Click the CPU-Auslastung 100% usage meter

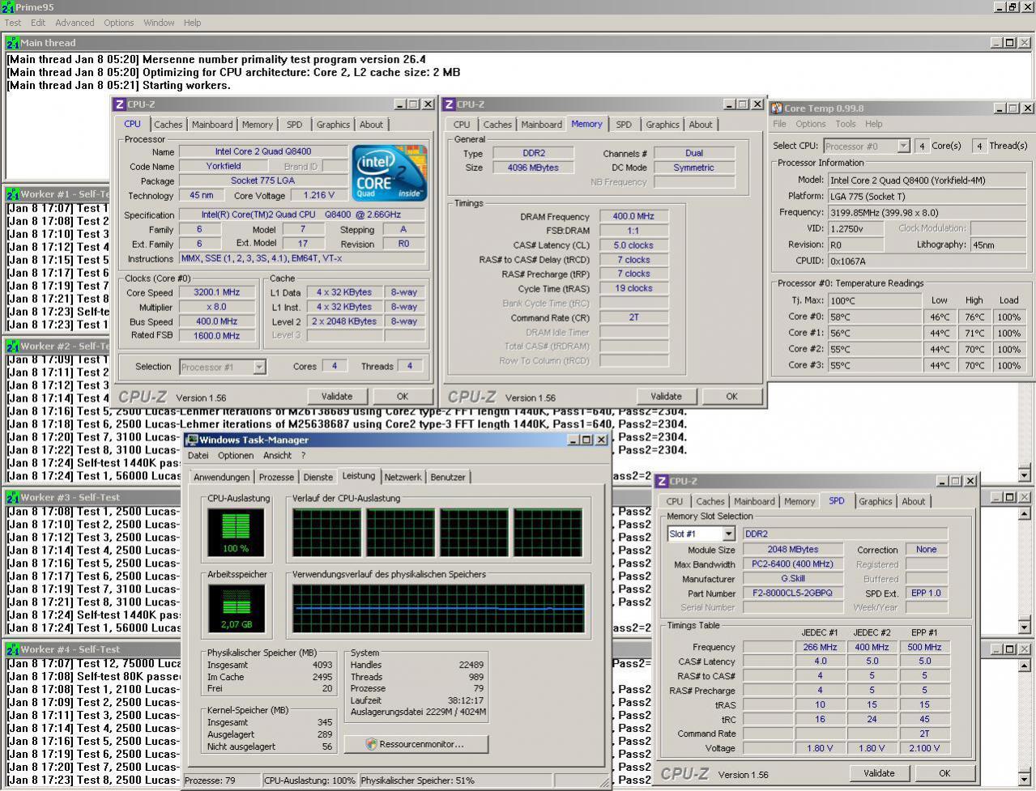pyautogui.click(x=236, y=532)
